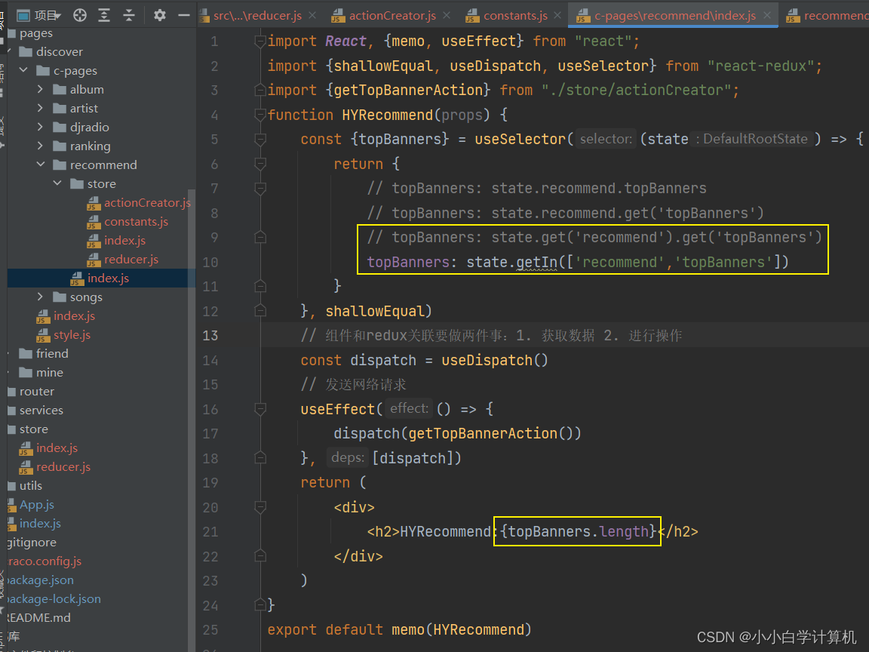Click the folder icon next to songs
Image resolution: width=869 pixels, height=652 pixels.
60,297
